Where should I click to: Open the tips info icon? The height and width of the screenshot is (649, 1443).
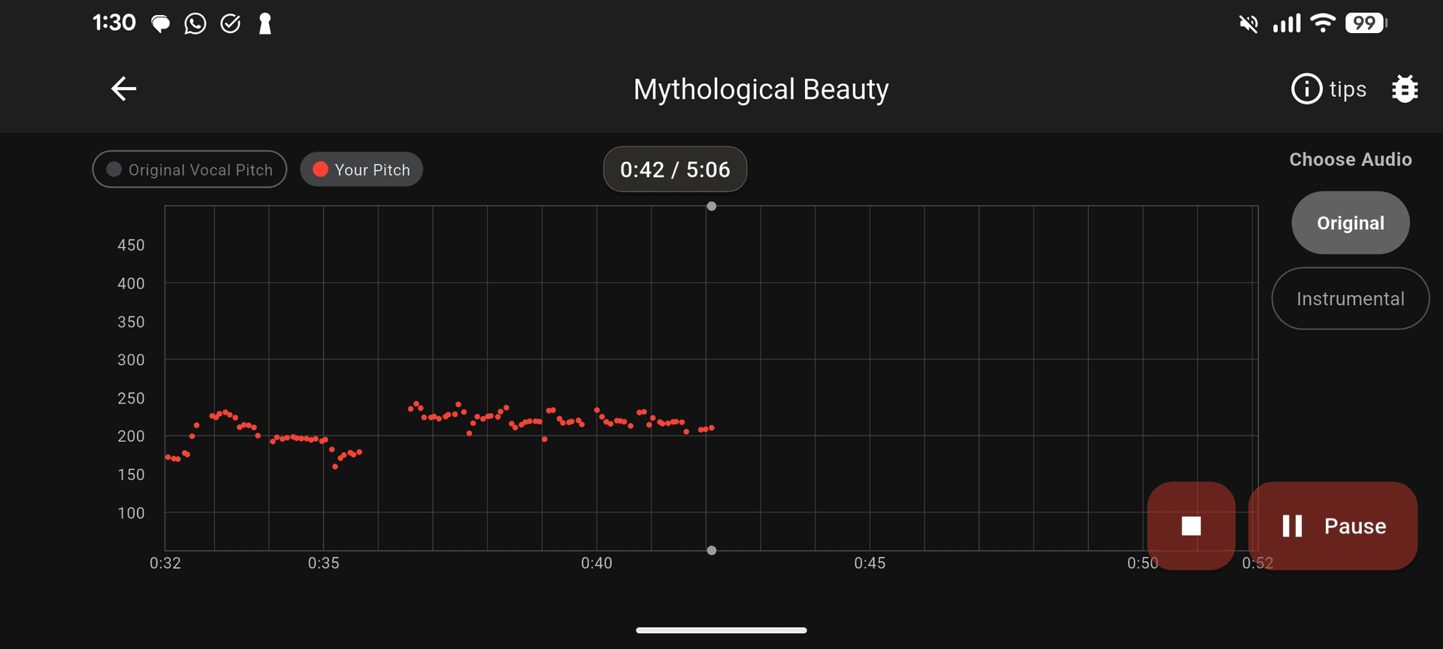point(1306,89)
